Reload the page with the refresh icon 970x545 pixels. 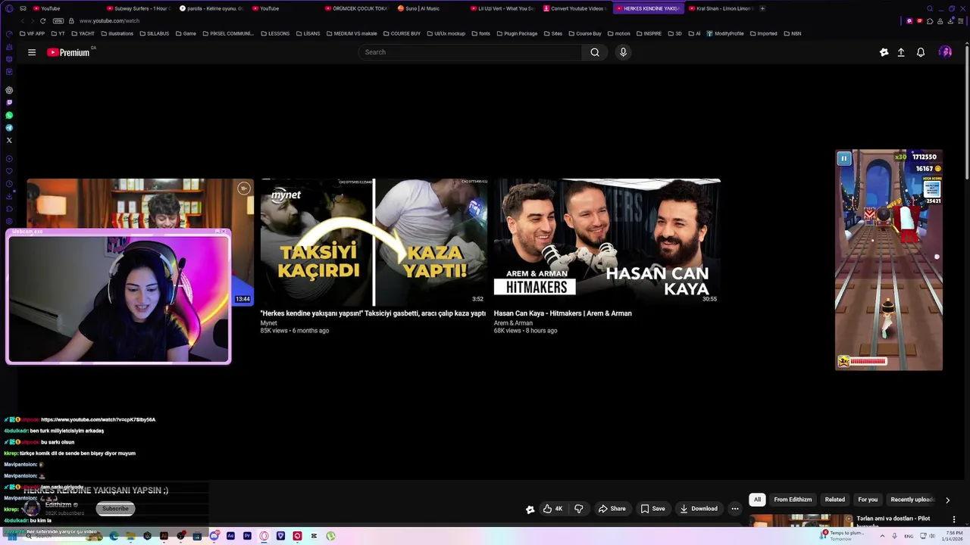tap(42, 20)
